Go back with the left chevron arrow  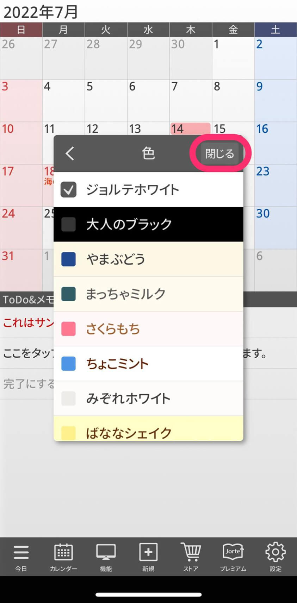click(70, 153)
